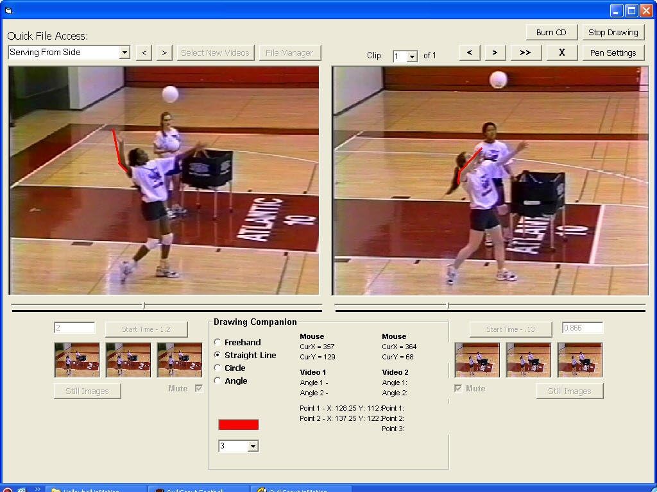This screenshot has height=492, width=657.
Task: Open the Serving From Side drill dropdown
Action: click(x=124, y=52)
